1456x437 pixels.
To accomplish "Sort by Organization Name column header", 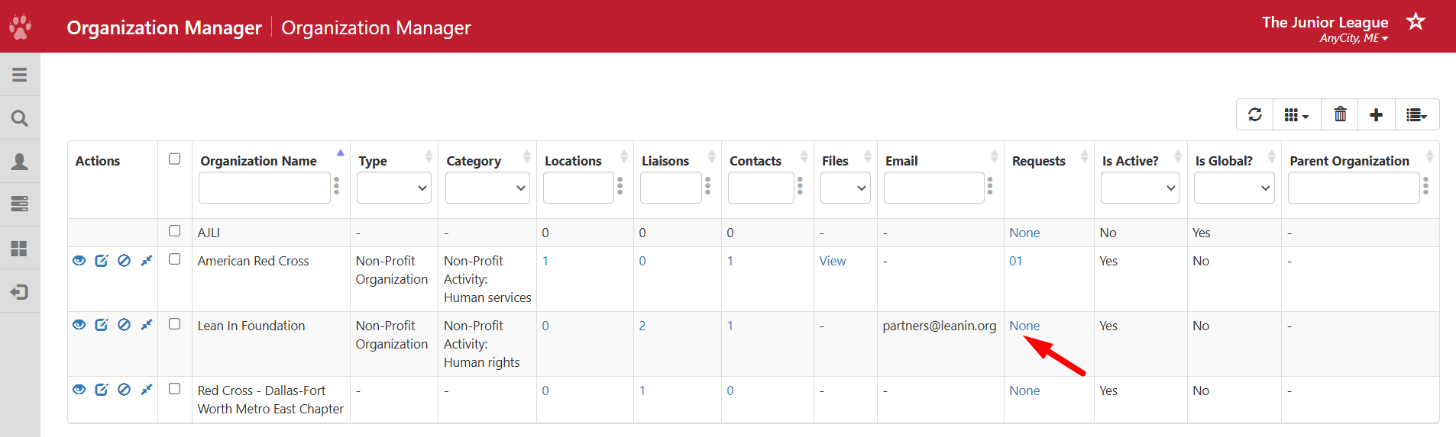I will click(x=258, y=161).
